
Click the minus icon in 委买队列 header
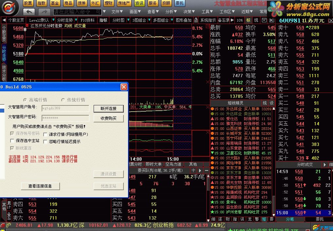206,170
